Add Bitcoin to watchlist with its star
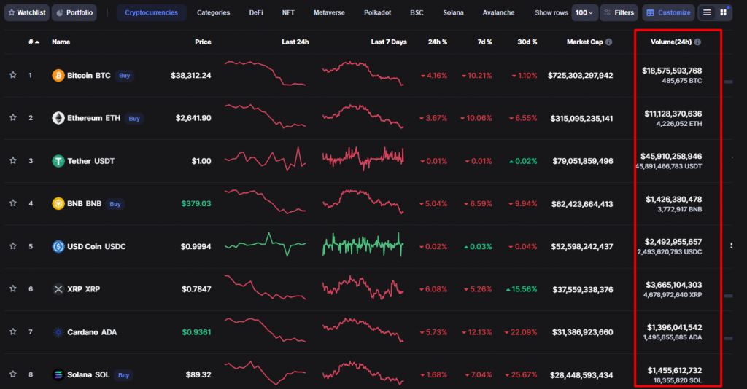This screenshot has width=747, height=389. [x=13, y=75]
